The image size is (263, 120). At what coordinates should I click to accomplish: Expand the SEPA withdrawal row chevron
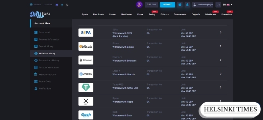pyautogui.click(x=221, y=33)
